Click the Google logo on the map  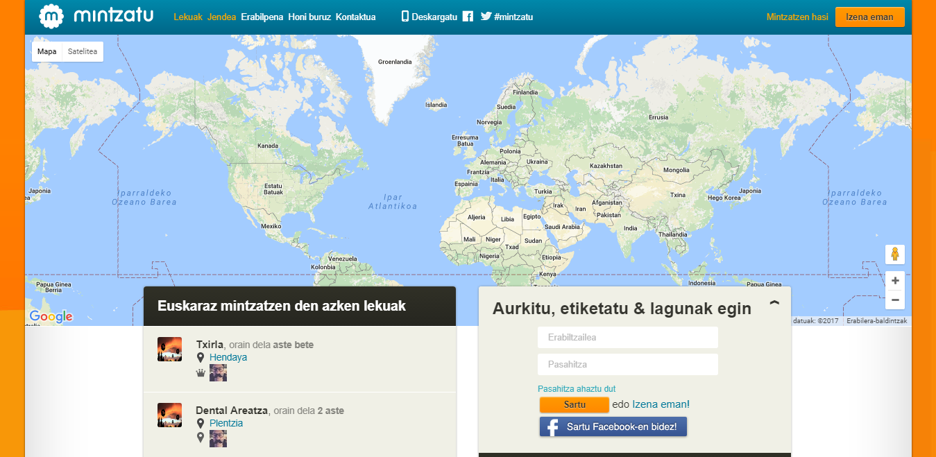[51, 317]
